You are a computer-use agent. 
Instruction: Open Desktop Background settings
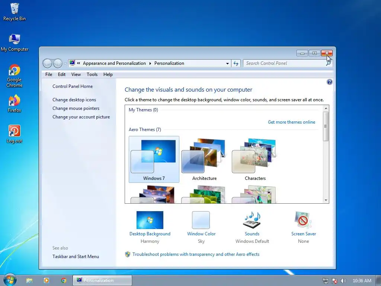click(150, 220)
